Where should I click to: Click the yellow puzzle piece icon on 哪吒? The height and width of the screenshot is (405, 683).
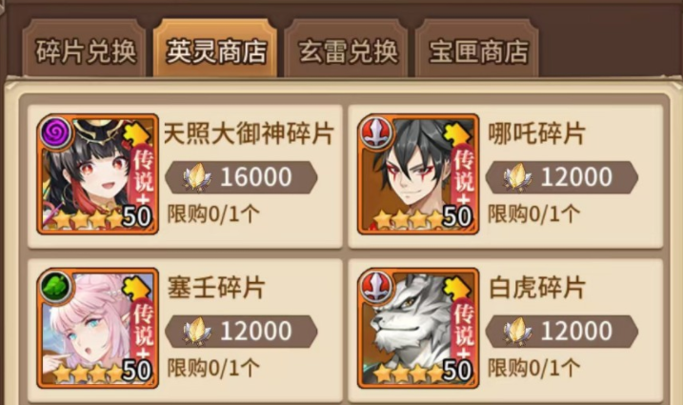pos(456,133)
